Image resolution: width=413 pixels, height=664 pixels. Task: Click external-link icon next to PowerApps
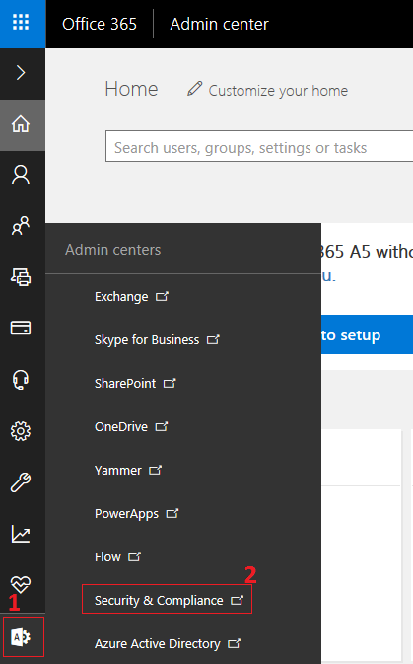pyautogui.click(x=172, y=513)
